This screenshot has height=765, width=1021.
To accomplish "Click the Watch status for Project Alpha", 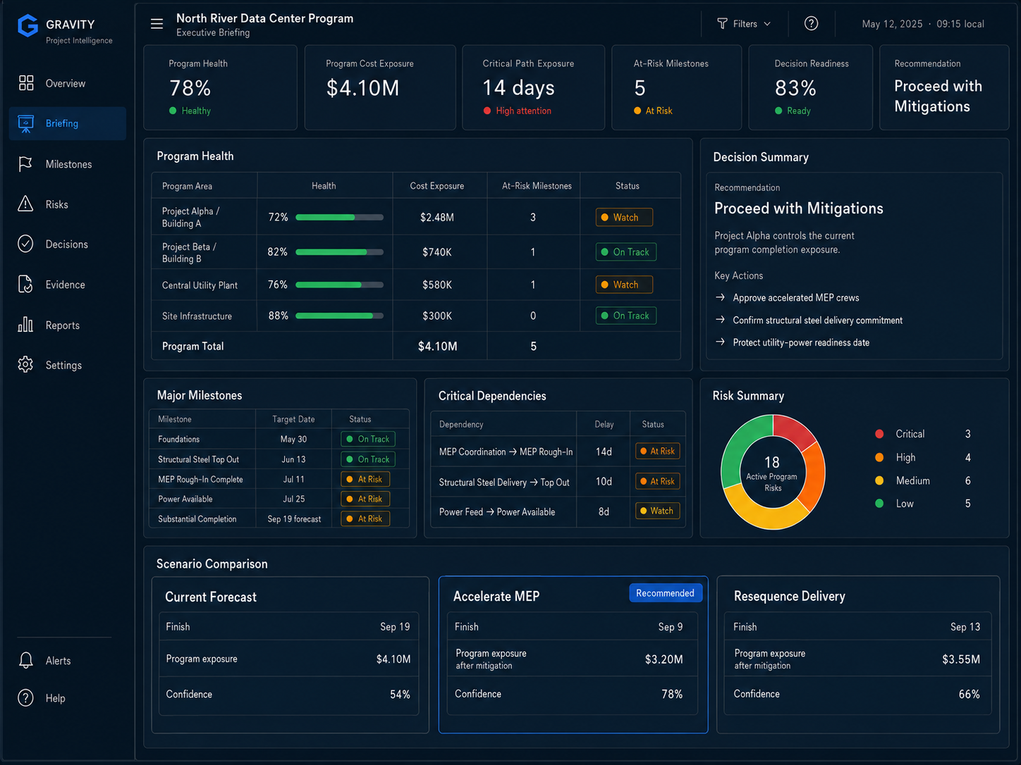I will 624,218.
